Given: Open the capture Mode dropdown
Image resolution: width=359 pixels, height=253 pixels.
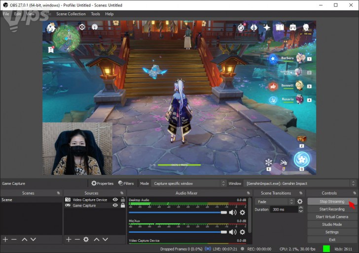Looking at the screenshot, I should coord(189,183).
